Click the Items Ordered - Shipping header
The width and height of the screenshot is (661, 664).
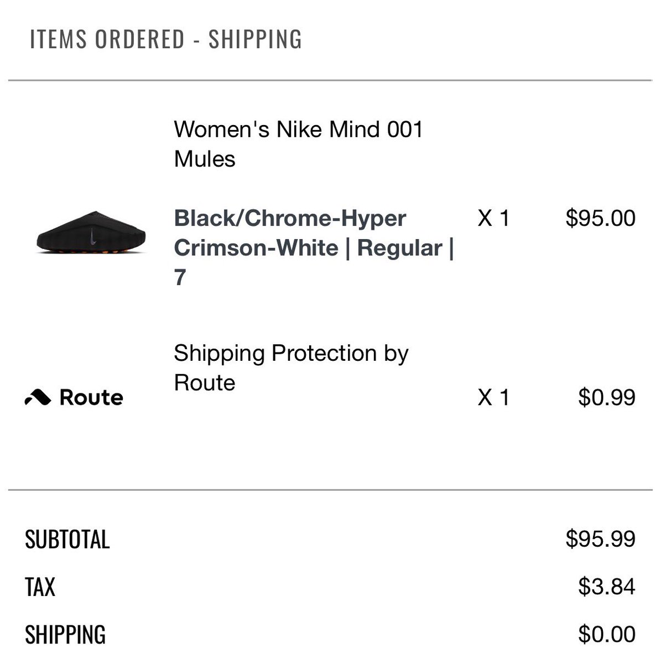pos(166,39)
